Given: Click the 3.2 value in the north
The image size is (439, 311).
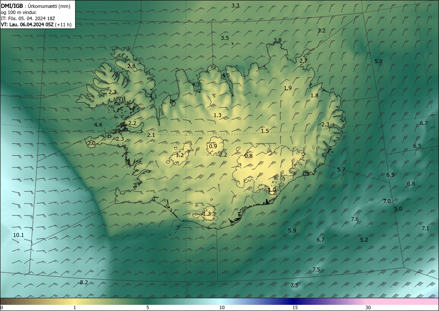Looking at the screenshot, I should click(x=321, y=30).
